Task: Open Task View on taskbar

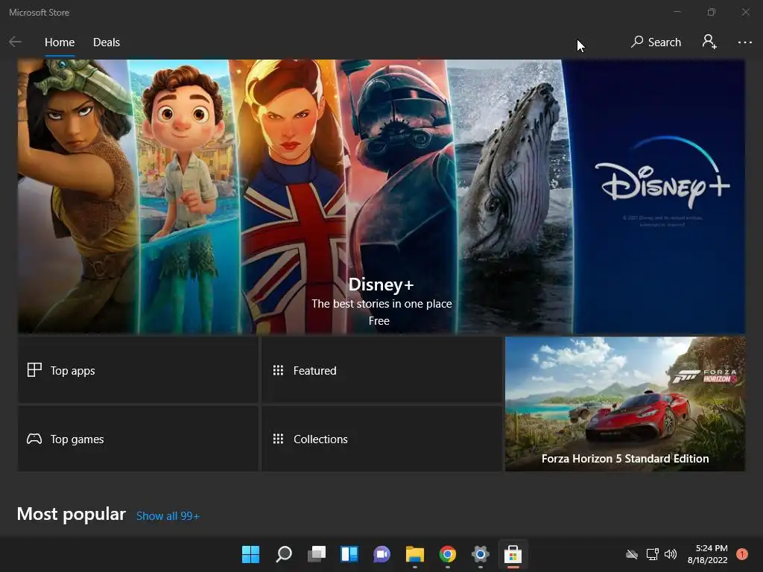Action: [316, 554]
